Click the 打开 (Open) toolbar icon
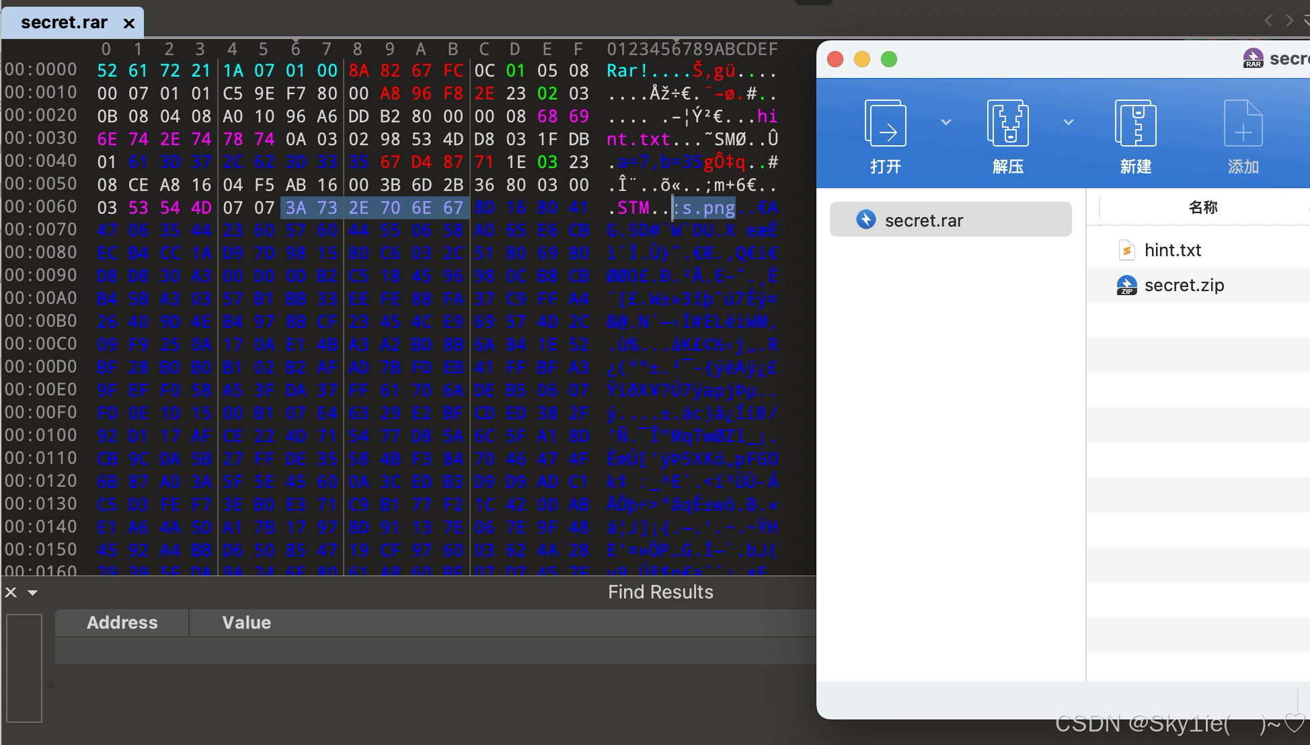Screen dimensions: 1310x745 (x=885, y=124)
